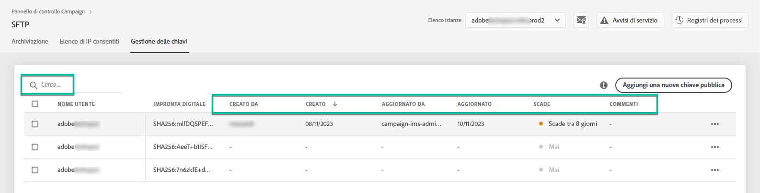Open more actions for 08/11/2023 key row

pos(714,124)
